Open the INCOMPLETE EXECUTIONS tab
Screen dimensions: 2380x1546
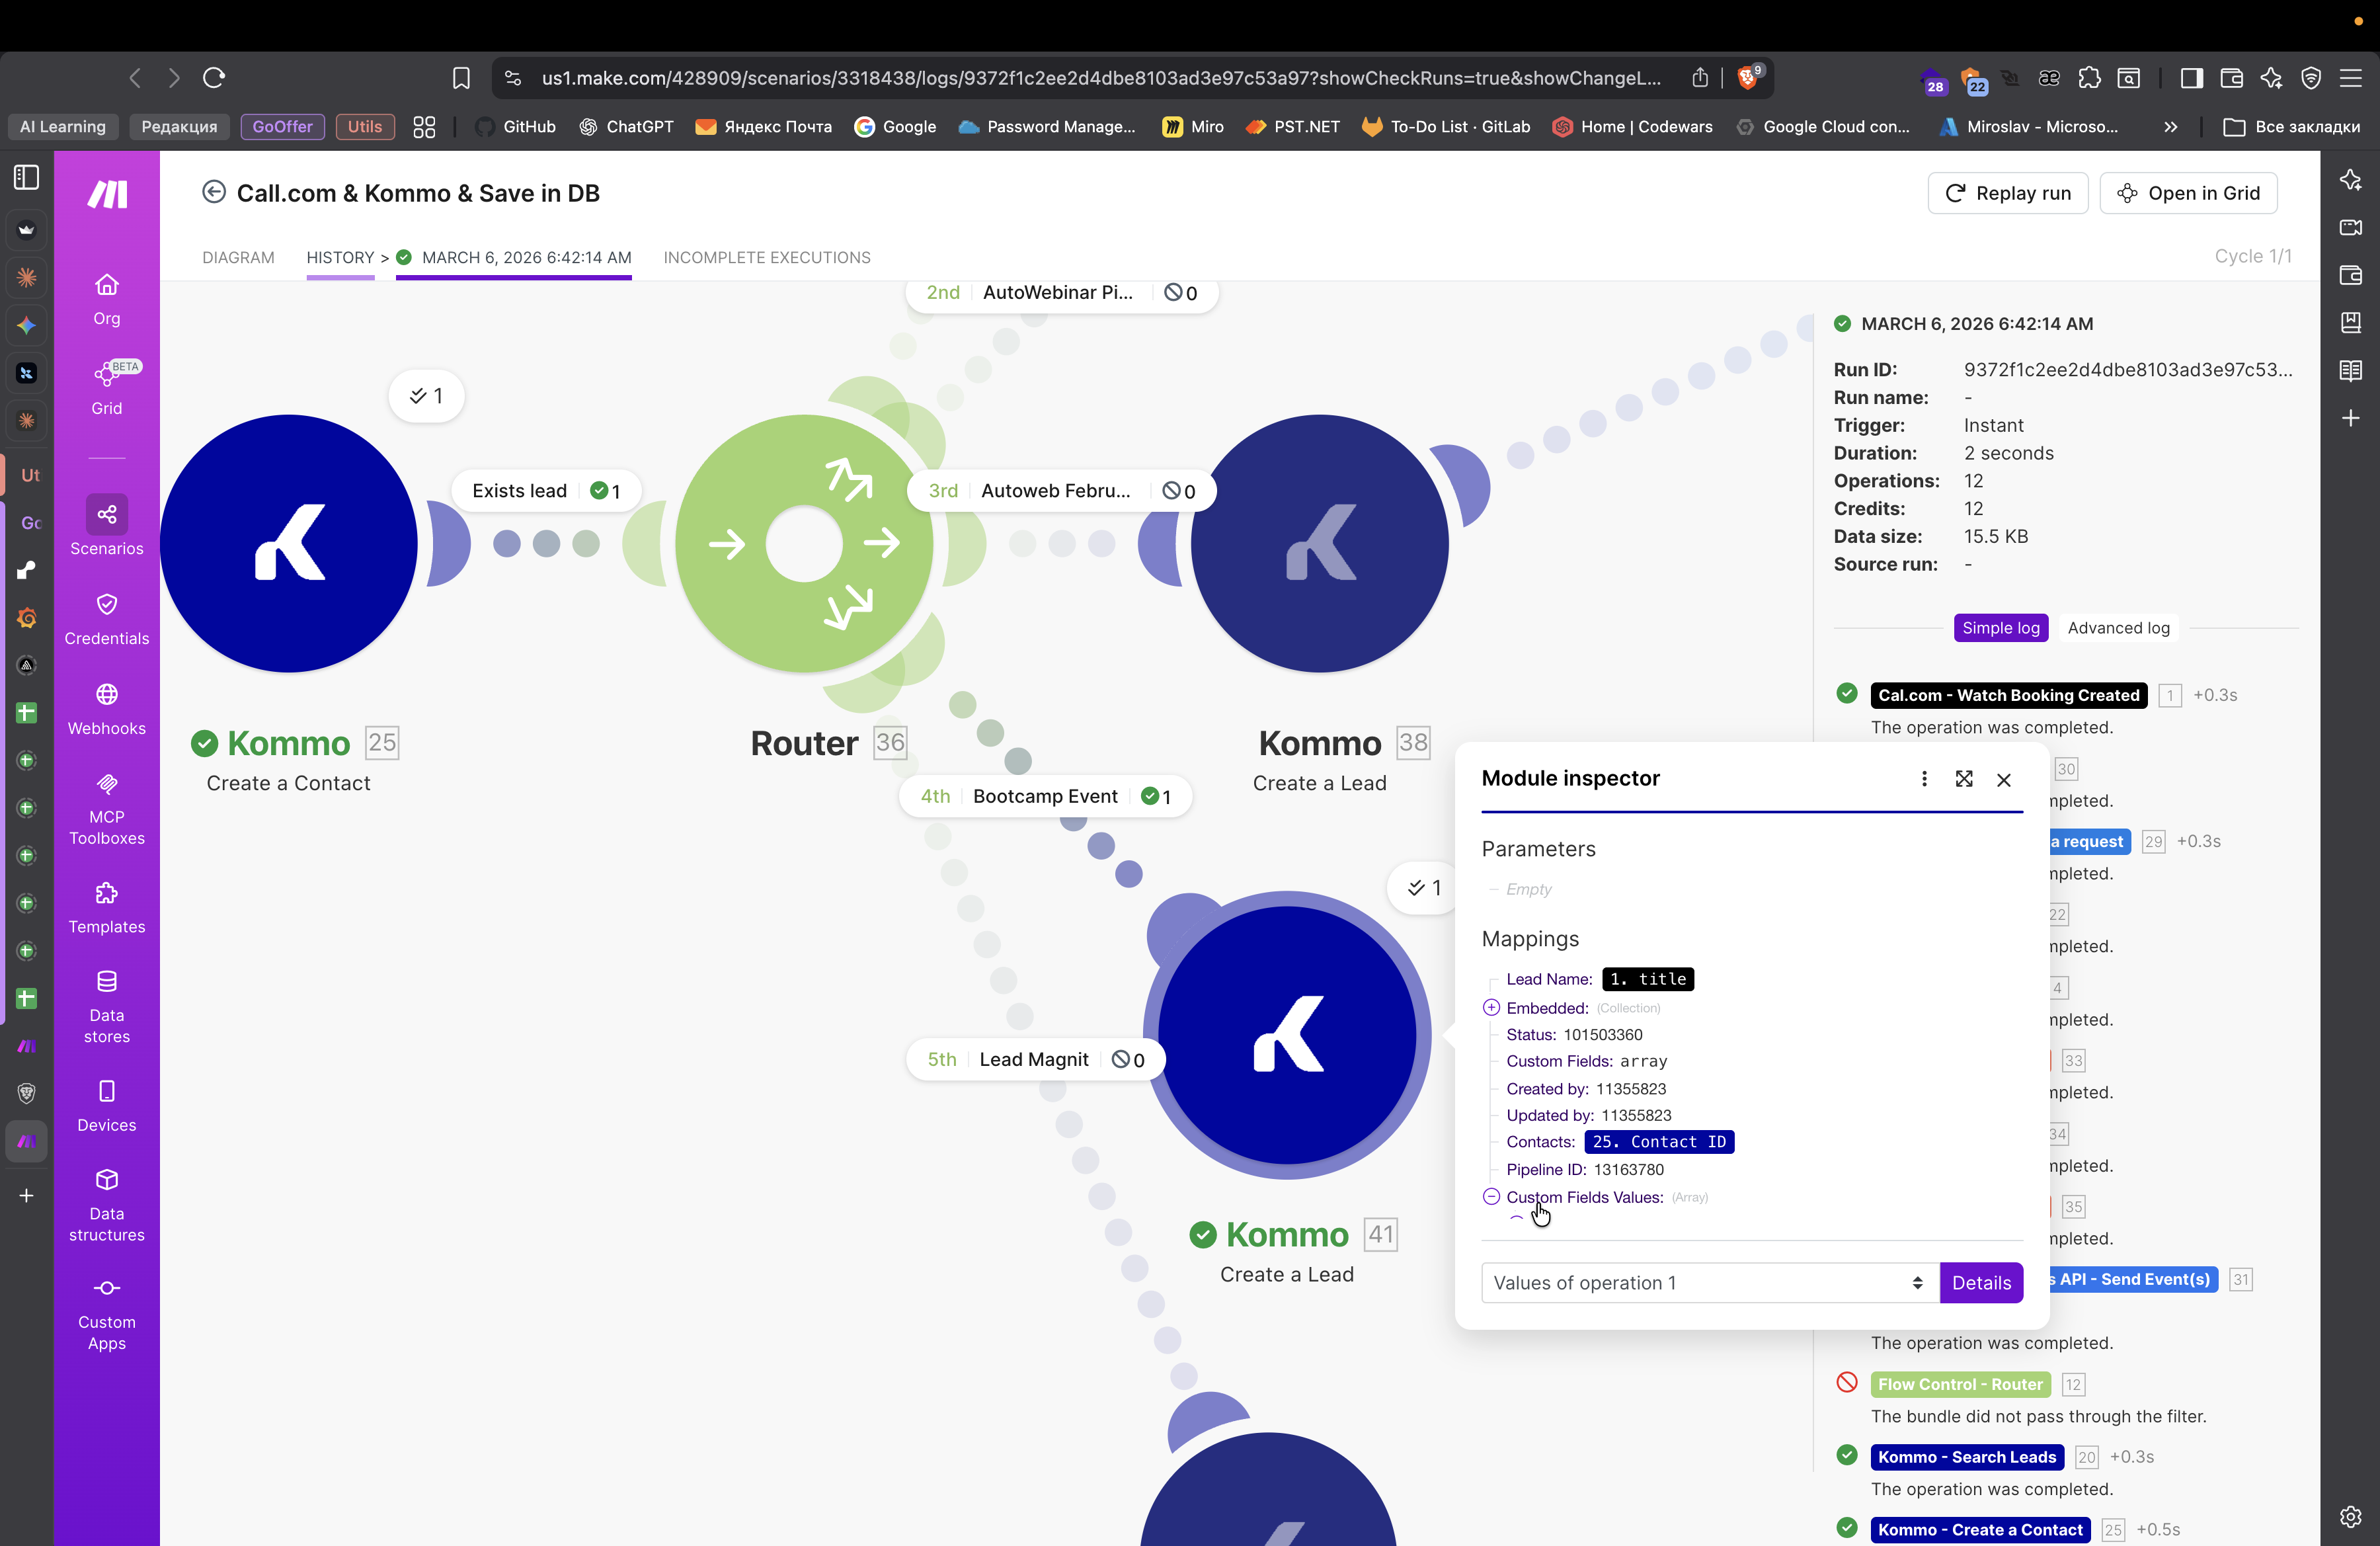766,258
